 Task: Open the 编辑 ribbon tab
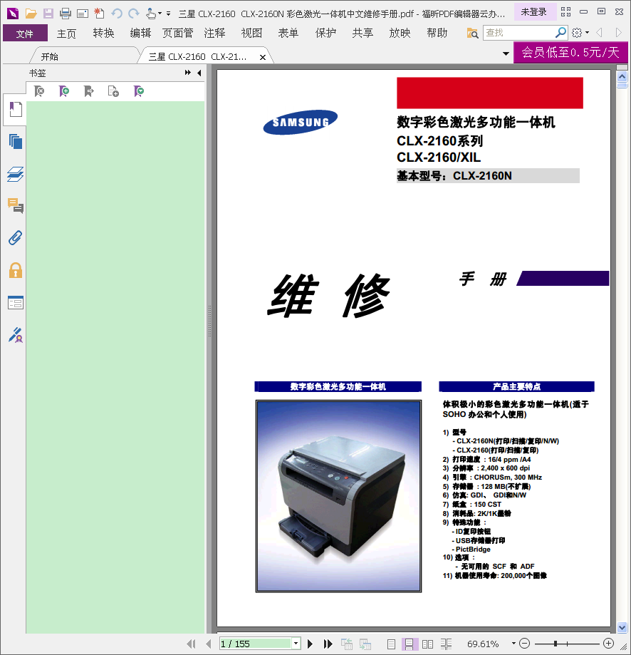point(140,33)
